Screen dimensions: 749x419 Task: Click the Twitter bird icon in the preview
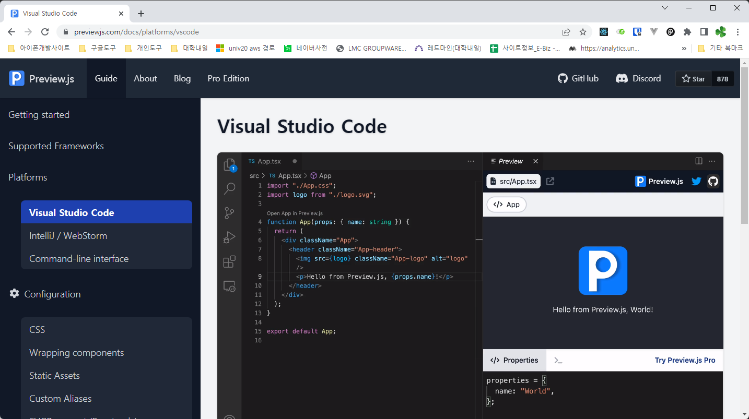pyautogui.click(x=696, y=181)
